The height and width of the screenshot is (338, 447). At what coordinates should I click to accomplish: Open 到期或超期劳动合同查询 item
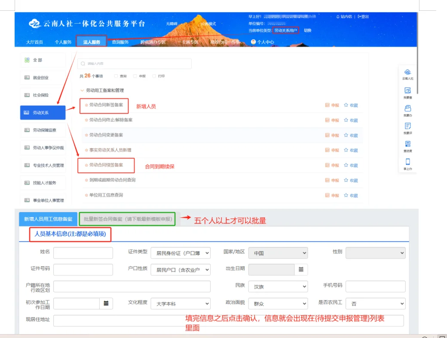click(x=112, y=180)
